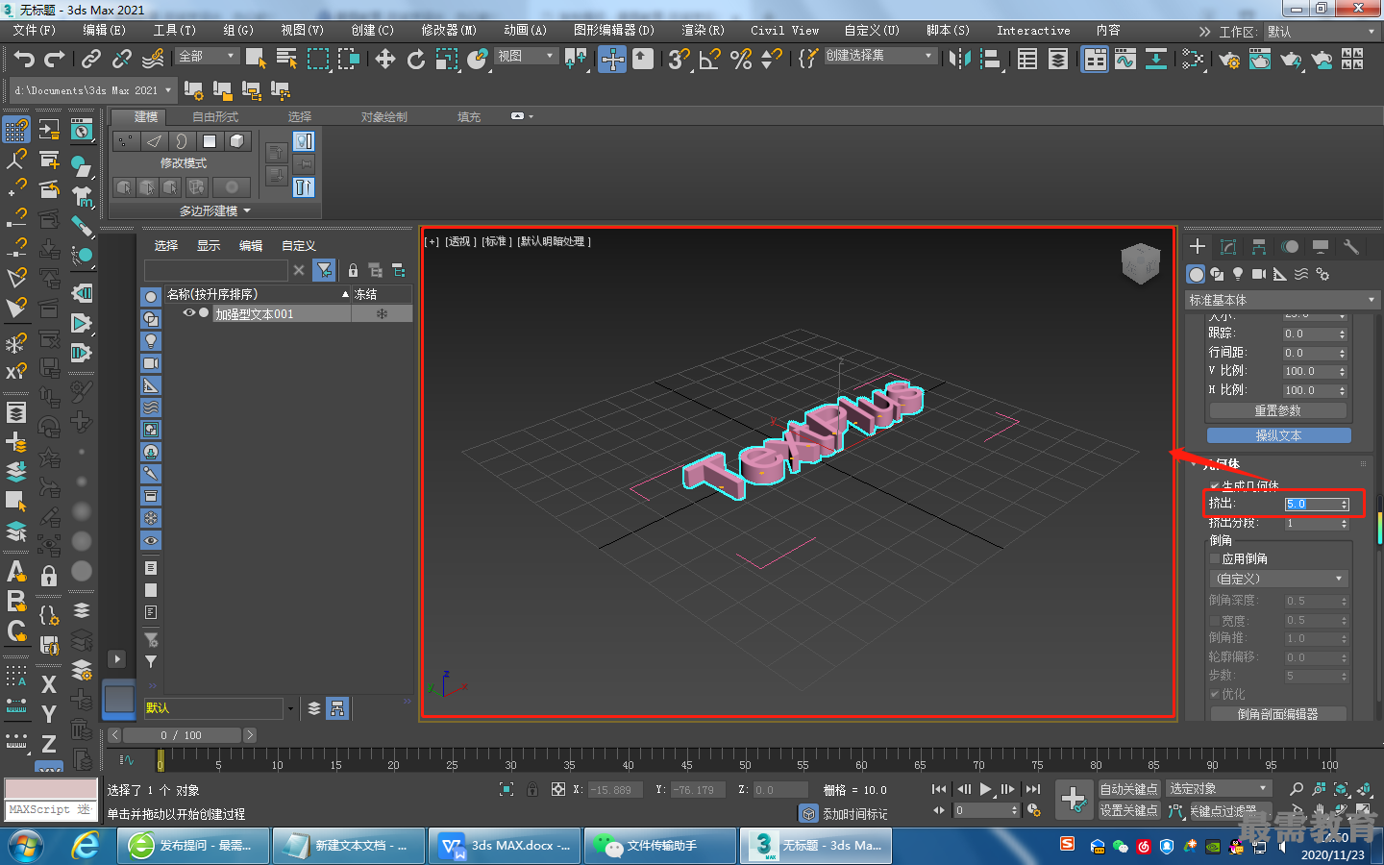Toggle the 3D snaps icon
This screenshot has height=865, width=1384.
(680, 60)
